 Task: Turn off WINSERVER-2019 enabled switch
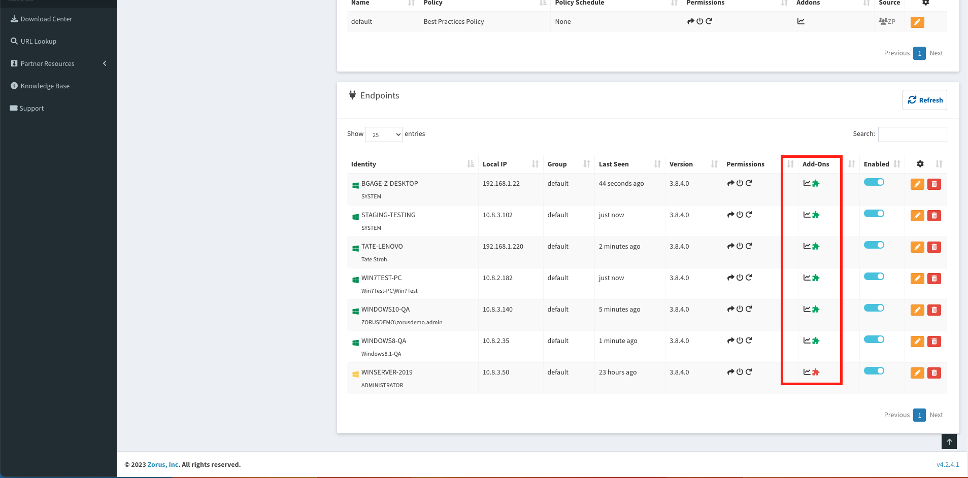coord(874,371)
